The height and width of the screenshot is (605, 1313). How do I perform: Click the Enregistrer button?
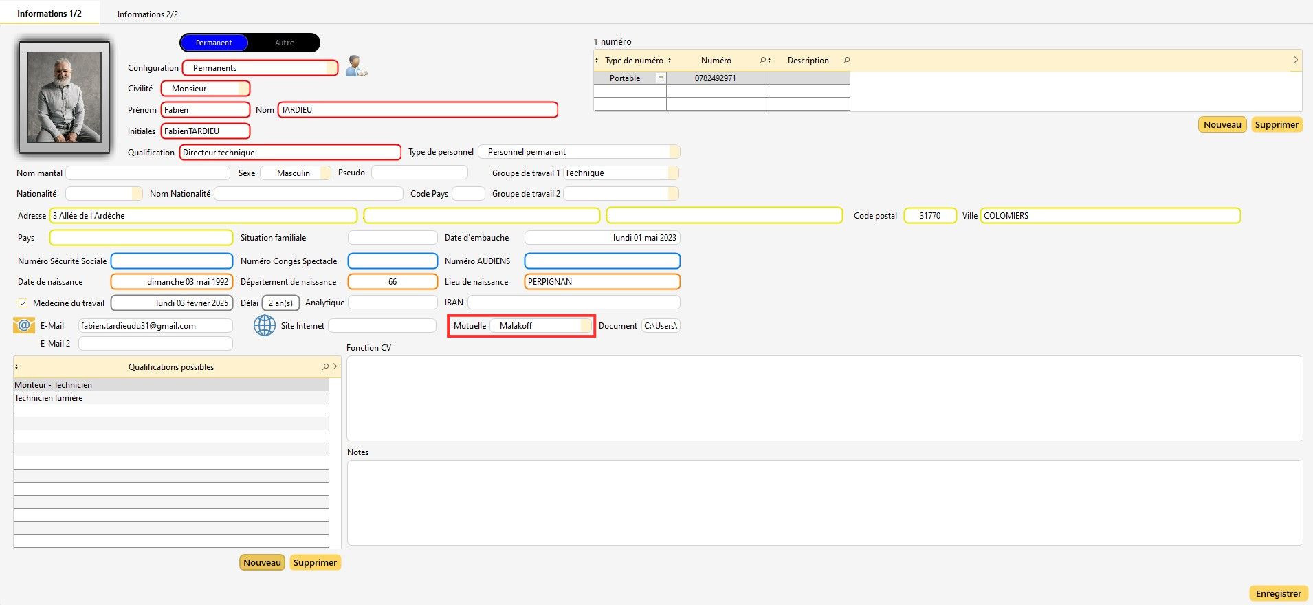pos(1278,593)
